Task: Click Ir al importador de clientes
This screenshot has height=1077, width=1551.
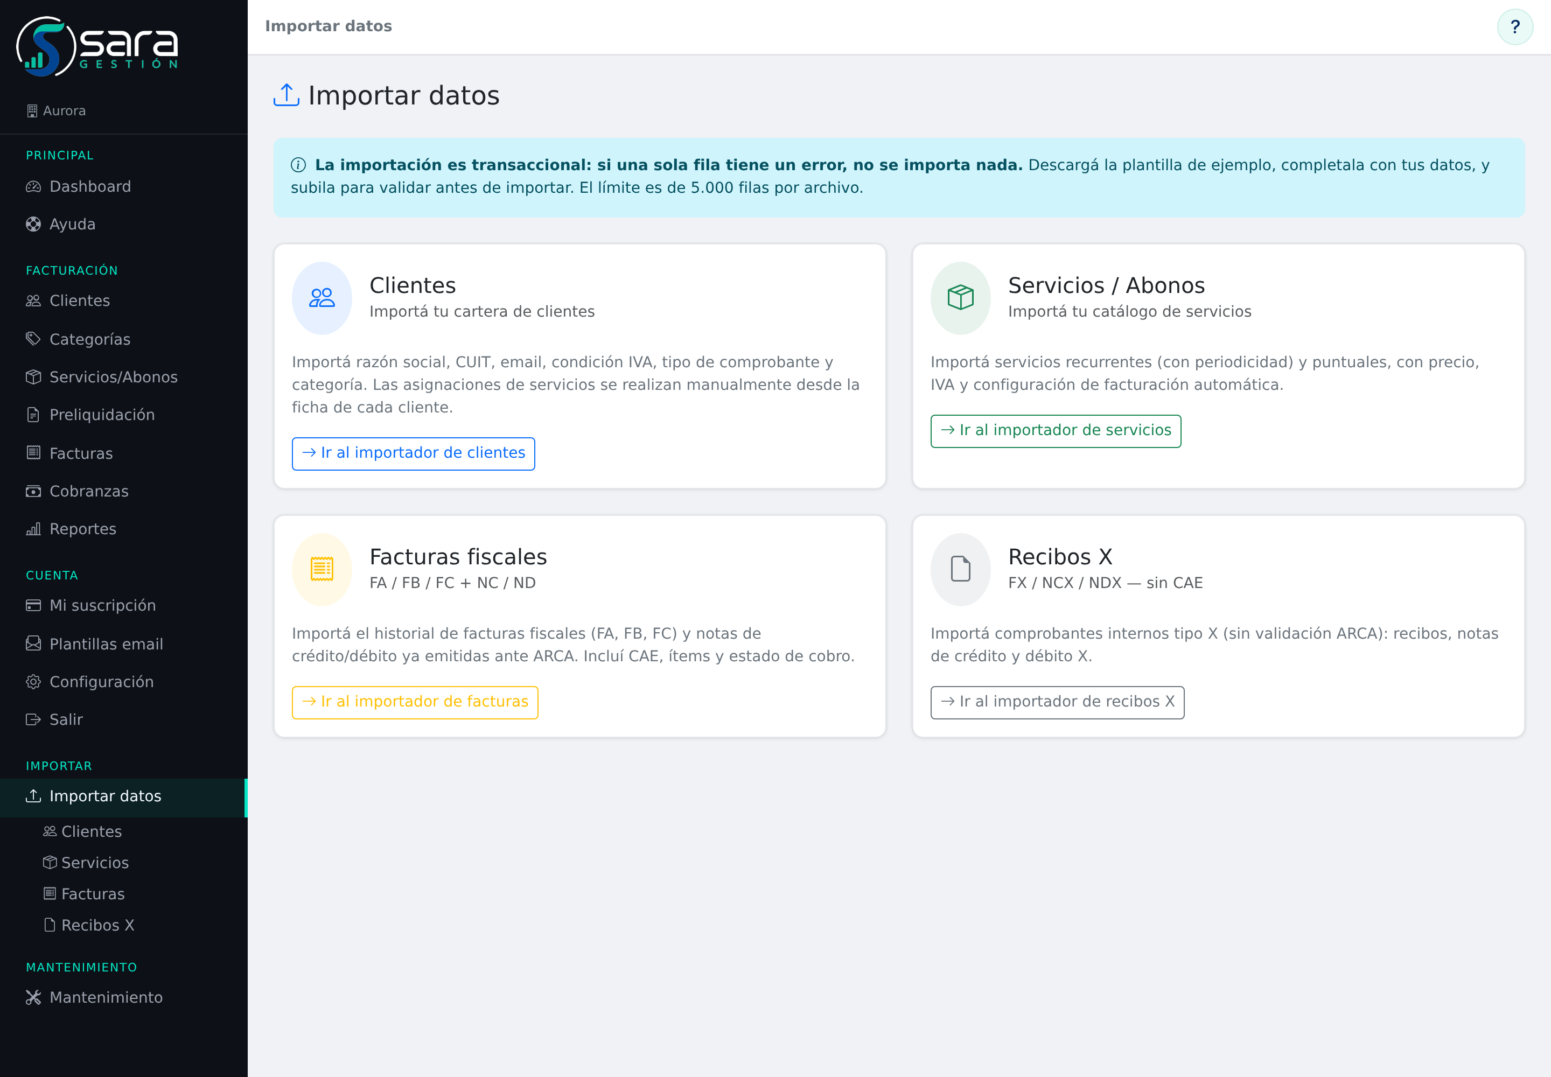Action: coord(413,453)
